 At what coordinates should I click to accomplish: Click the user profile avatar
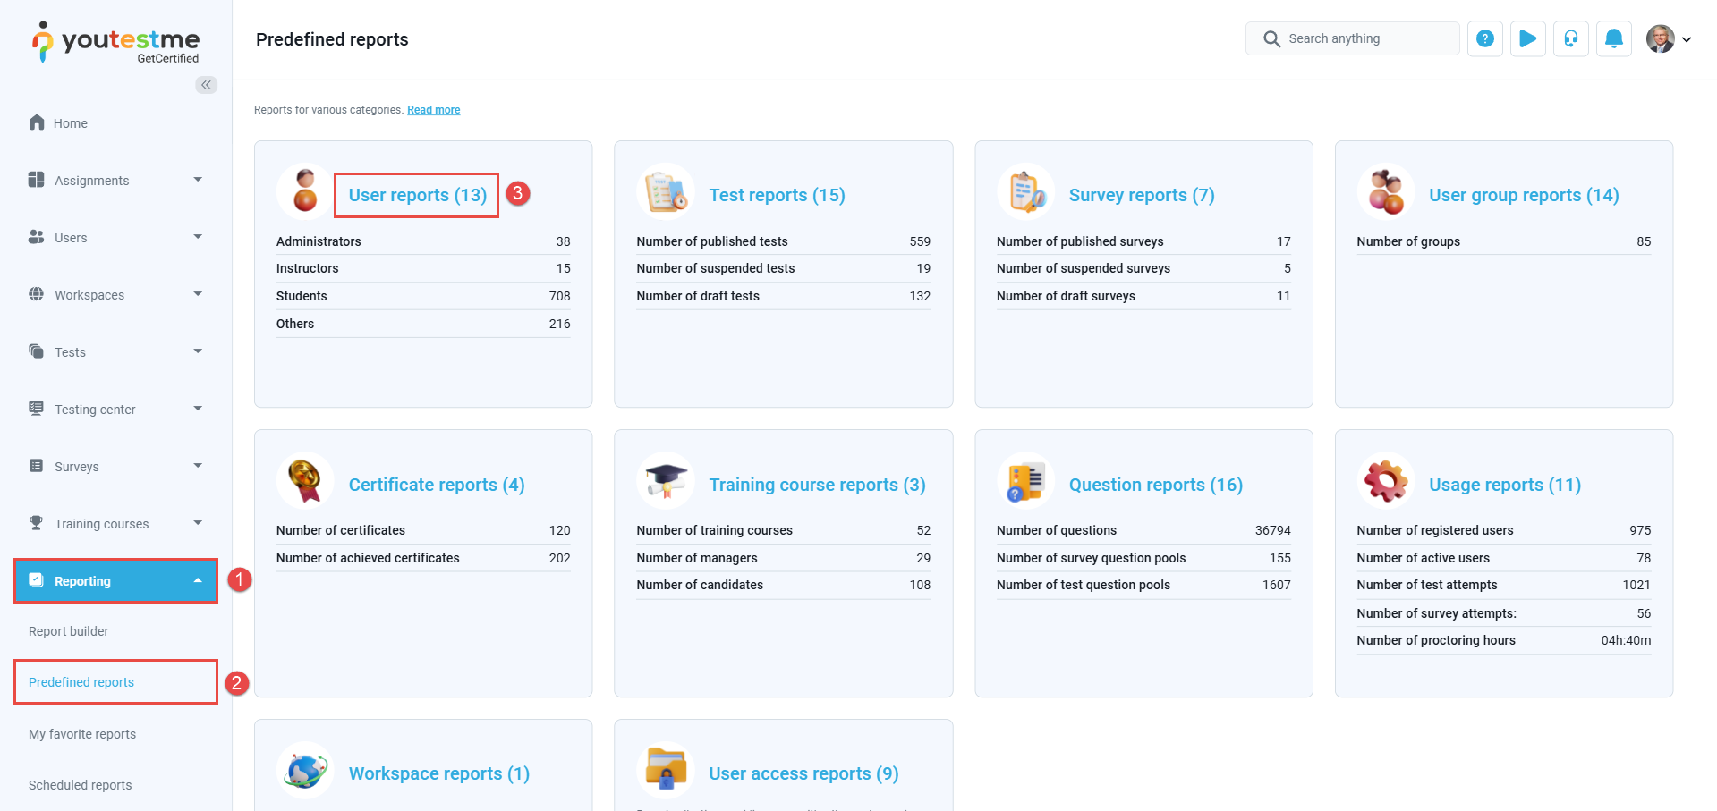[x=1661, y=38]
